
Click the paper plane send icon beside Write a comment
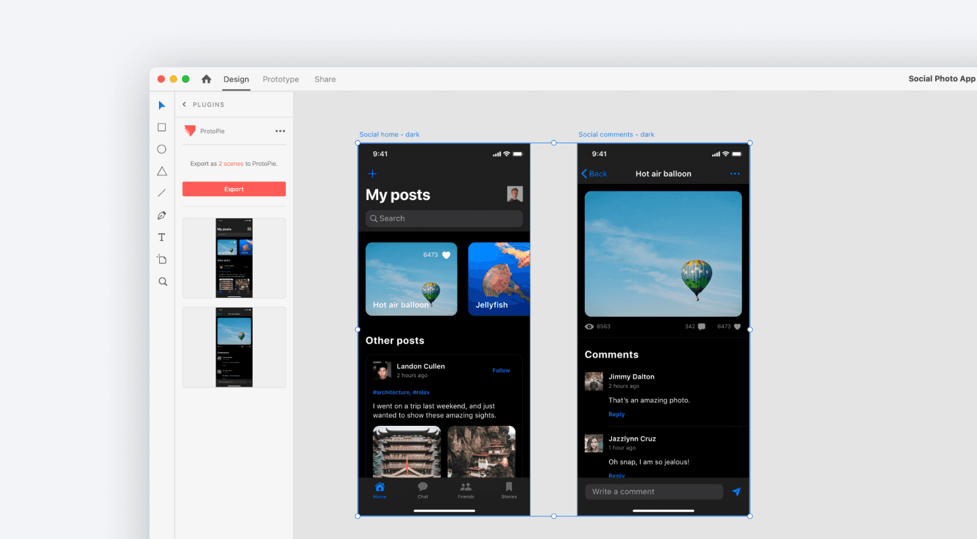click(736, 491)
